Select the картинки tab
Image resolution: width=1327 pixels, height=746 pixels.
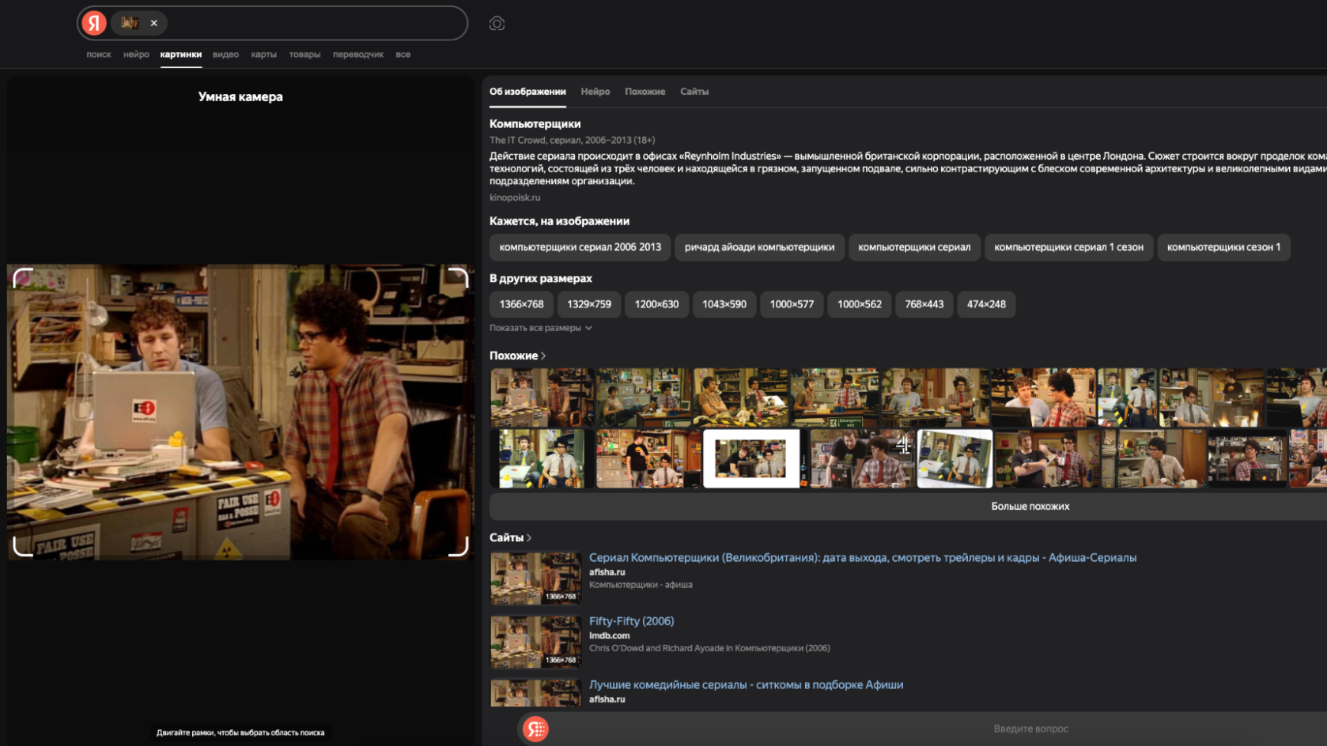click(181, 55)
